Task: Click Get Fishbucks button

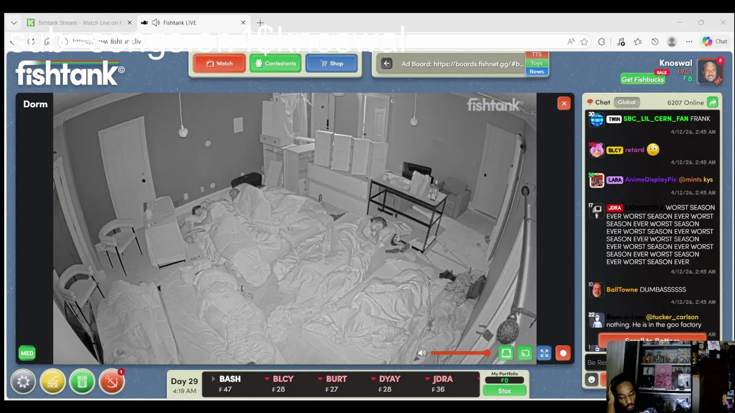Action: pyautogui.click(x=643, y=79)
